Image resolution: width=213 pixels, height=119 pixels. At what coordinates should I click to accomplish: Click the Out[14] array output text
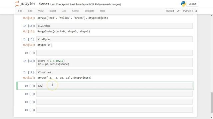[73, 18]
